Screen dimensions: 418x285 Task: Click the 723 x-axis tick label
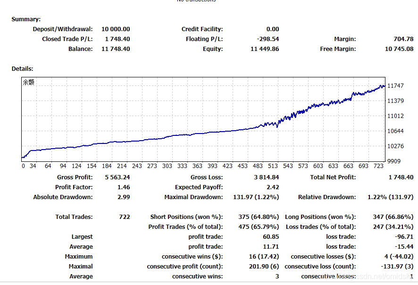pos(378,166)
